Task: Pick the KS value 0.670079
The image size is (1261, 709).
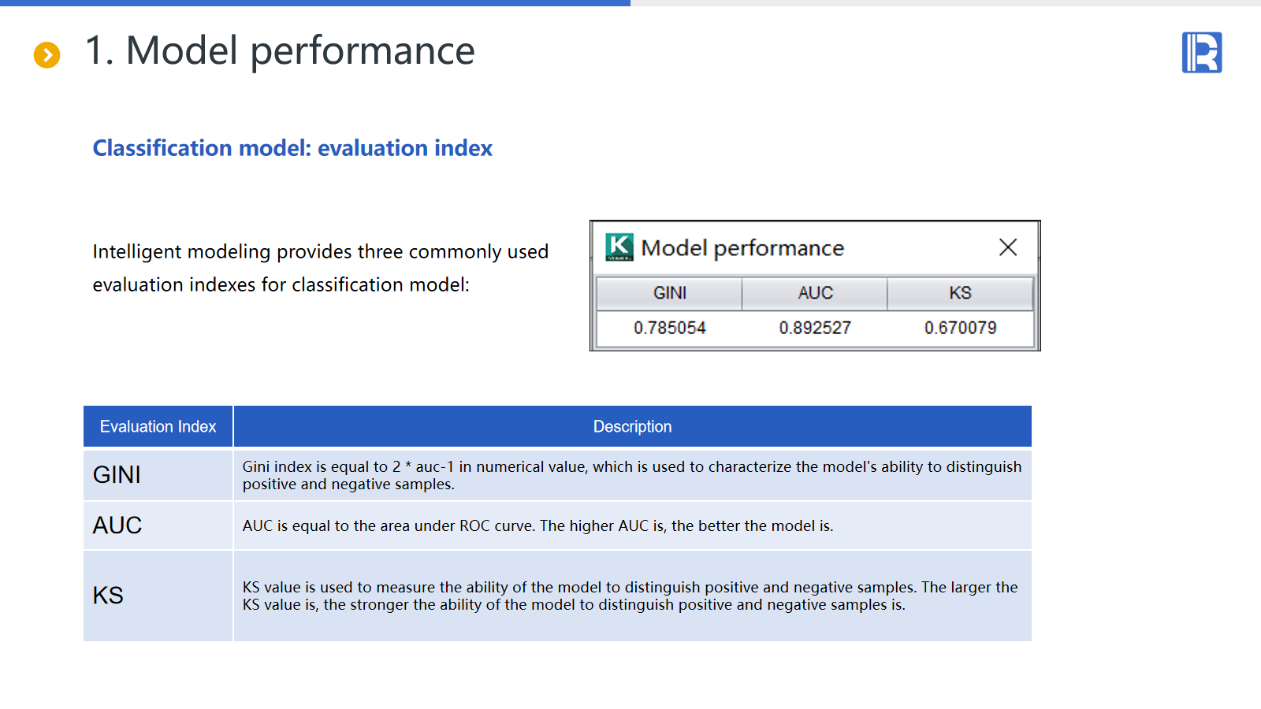Action: pos(960,328)
